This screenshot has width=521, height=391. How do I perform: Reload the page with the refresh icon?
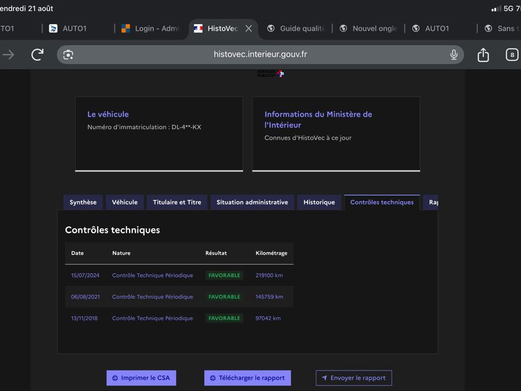37,55
